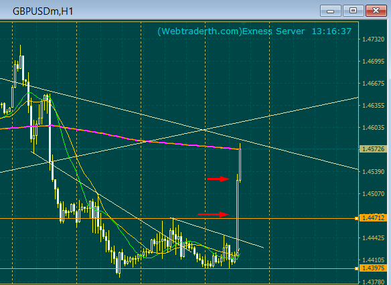Screen dimensions: 391x285
Task: Minimize the GBPUSDm chart window
Action: coord(331,11)
